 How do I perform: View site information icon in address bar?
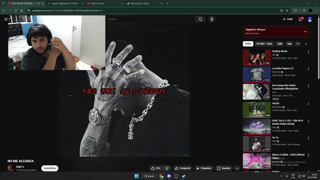point(29,10)
